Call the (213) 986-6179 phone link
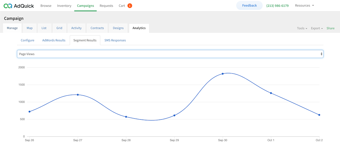Image resolution: width=340 pixels, height=153 pixels. 277,6
